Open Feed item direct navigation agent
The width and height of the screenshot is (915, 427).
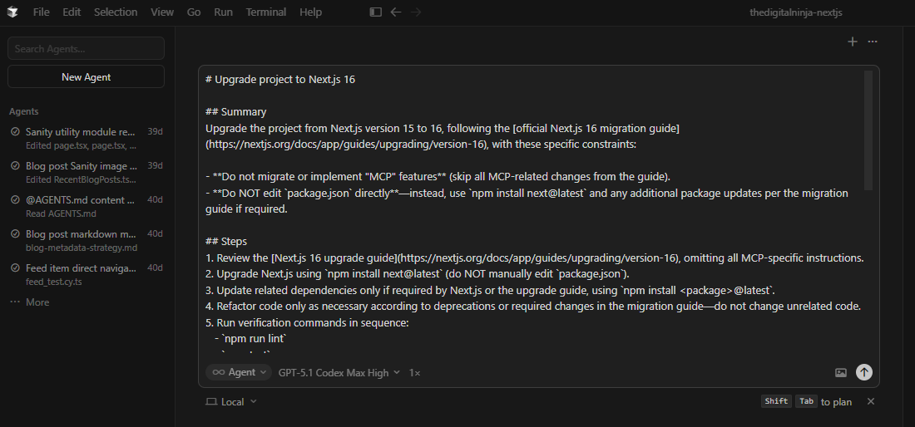[x=86, y=274]
